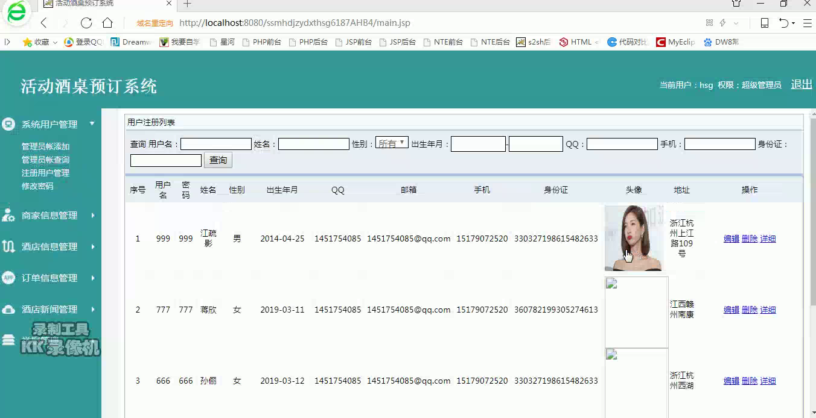816x418 pixels.
Task: Expand the 商家信息管理 menu
Action: point(49,215)
